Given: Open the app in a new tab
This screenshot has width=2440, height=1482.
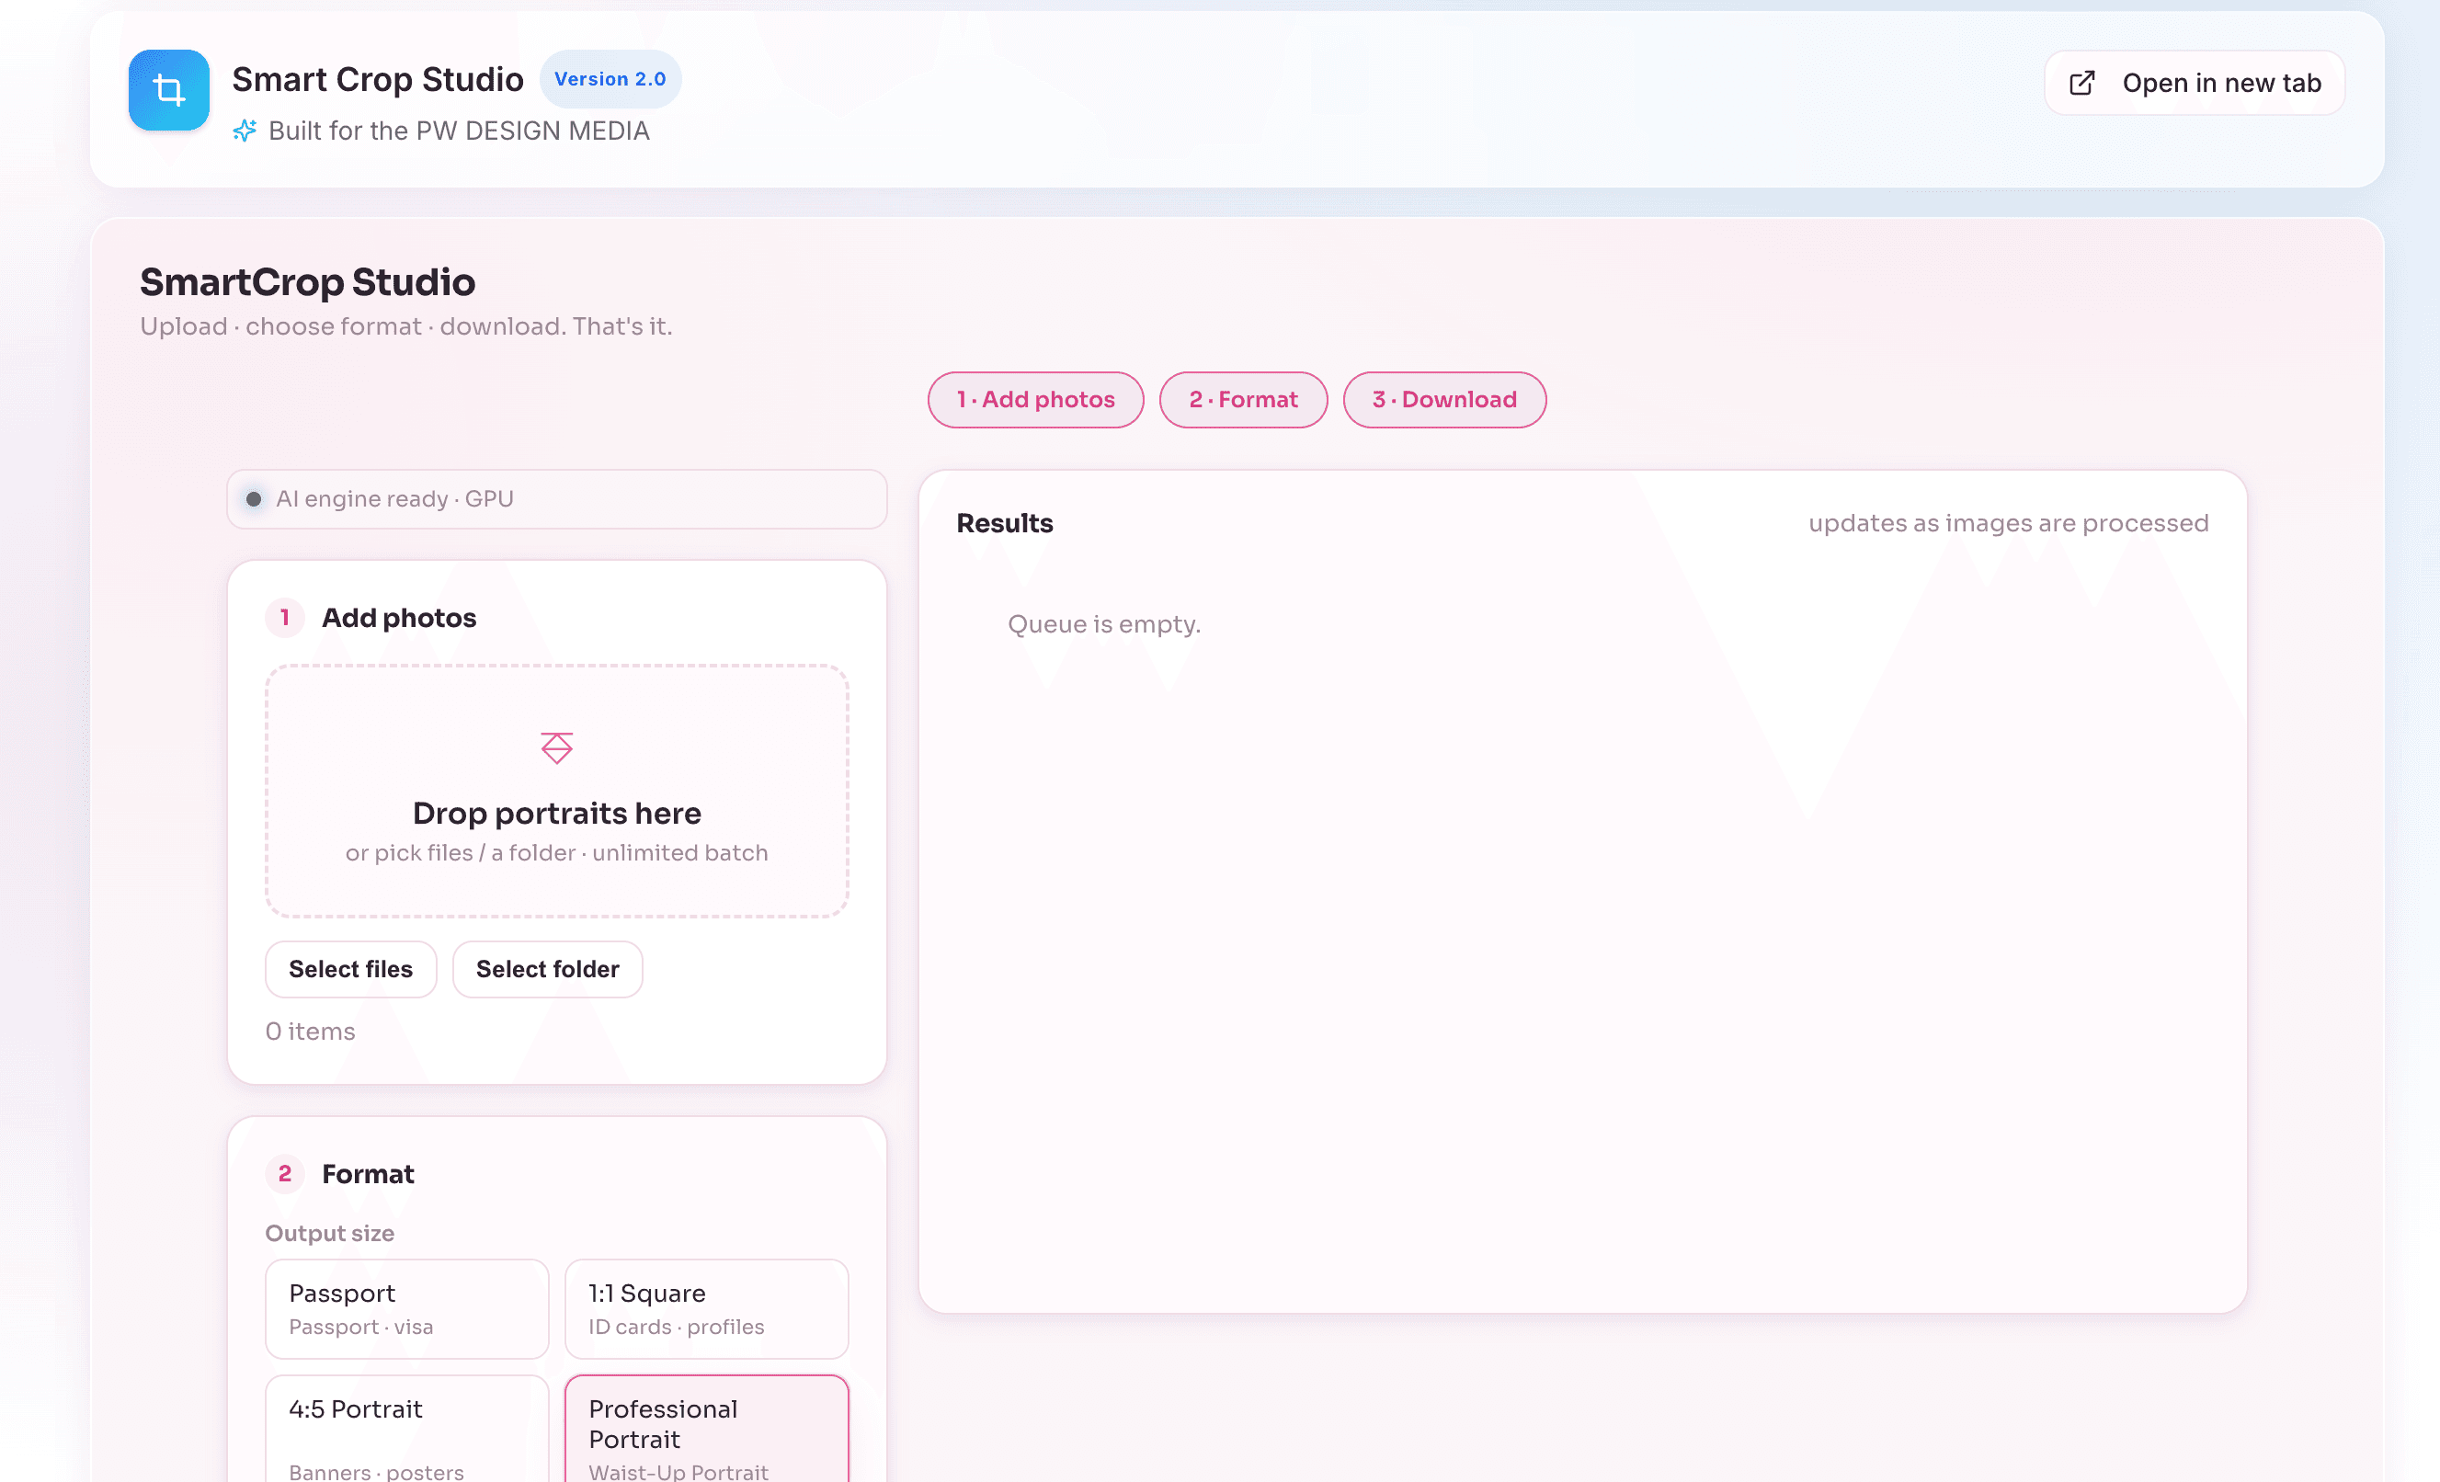Looking at the screenshot, I should click(x=2195, y=83).
